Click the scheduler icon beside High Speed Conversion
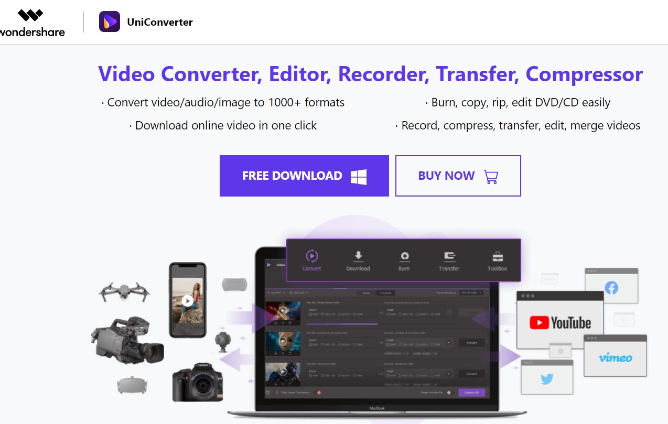668x424 pixels. click(268, 393)
